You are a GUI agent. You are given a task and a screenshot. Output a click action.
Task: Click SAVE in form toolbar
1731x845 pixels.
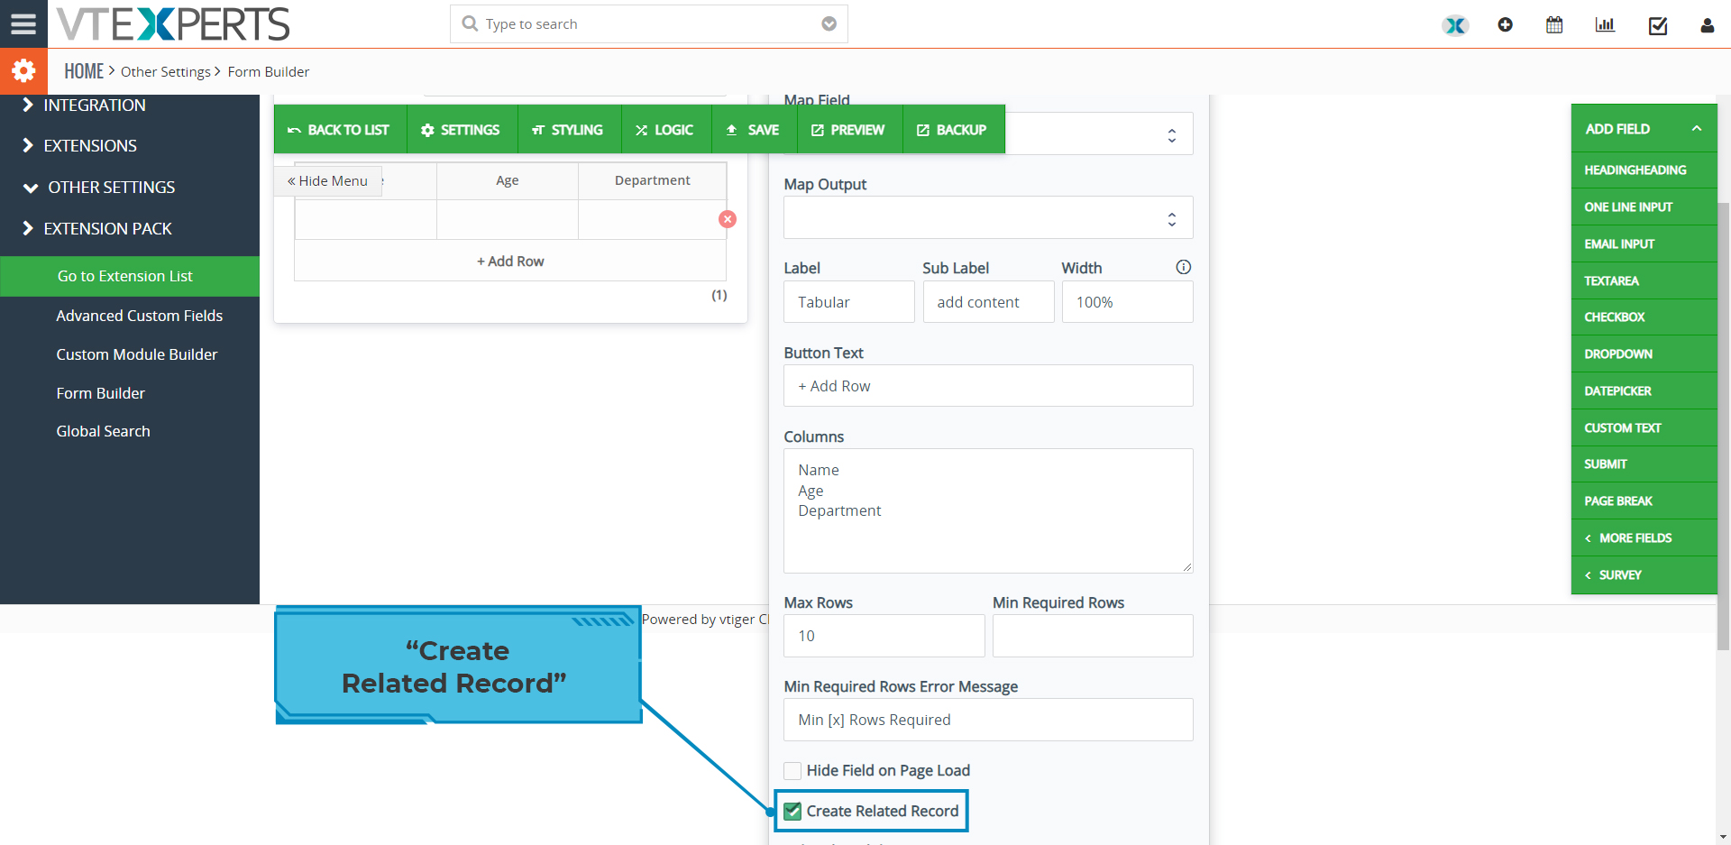coord(754,130)
